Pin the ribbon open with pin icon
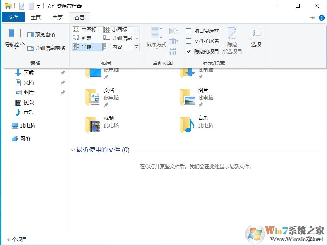 point(313,18)
